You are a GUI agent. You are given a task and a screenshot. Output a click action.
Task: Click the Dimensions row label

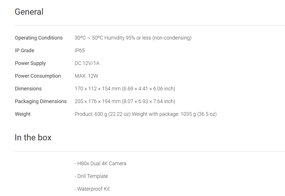[28, 89]
